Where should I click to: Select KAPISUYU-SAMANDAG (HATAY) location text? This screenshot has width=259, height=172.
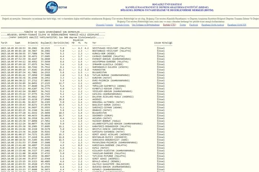[108, 132]
